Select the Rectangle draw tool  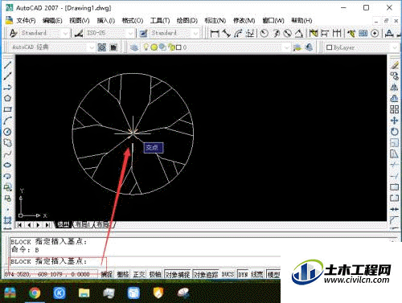pos(7,109)
